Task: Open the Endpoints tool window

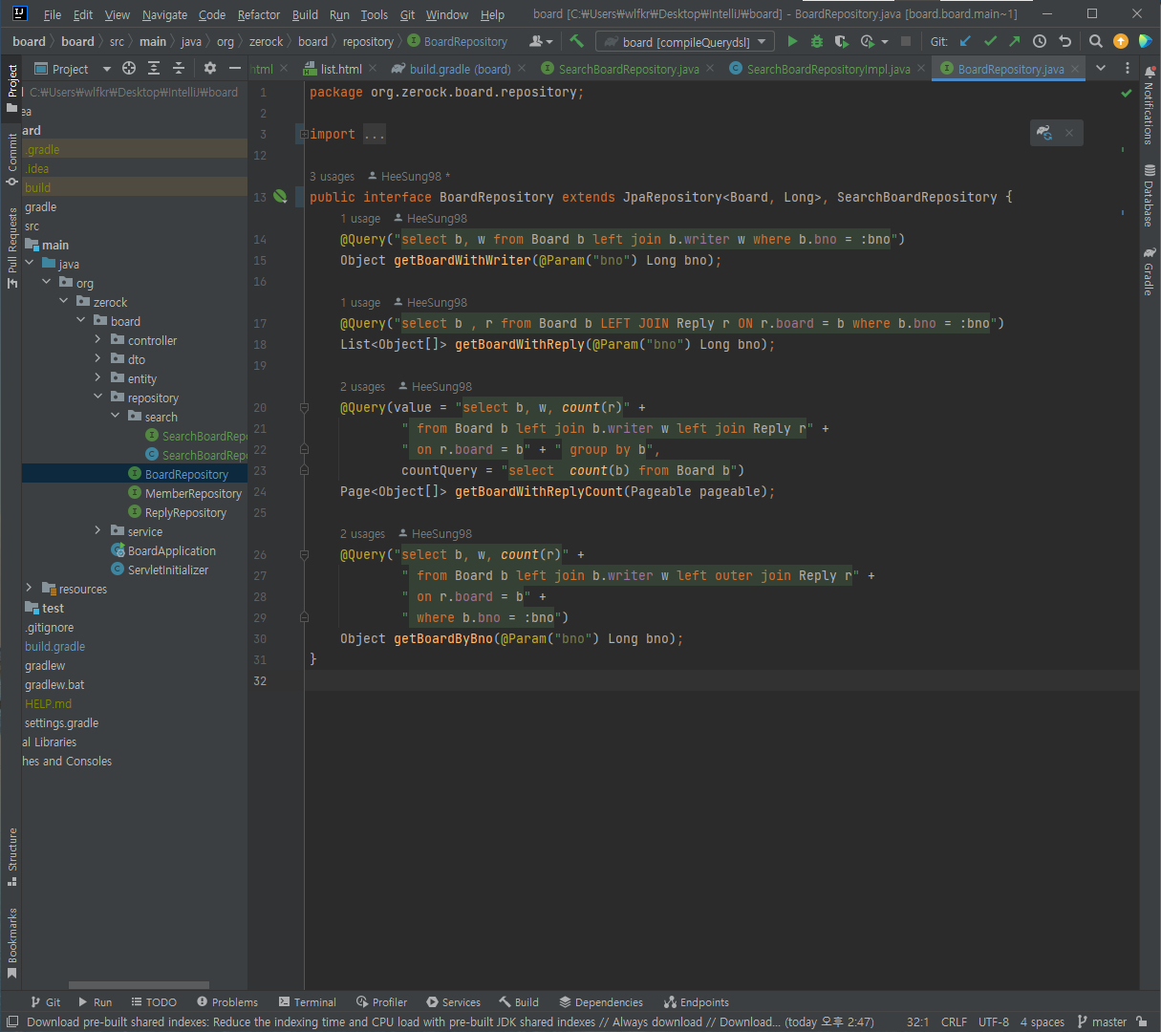Action: coord(696,1002)
